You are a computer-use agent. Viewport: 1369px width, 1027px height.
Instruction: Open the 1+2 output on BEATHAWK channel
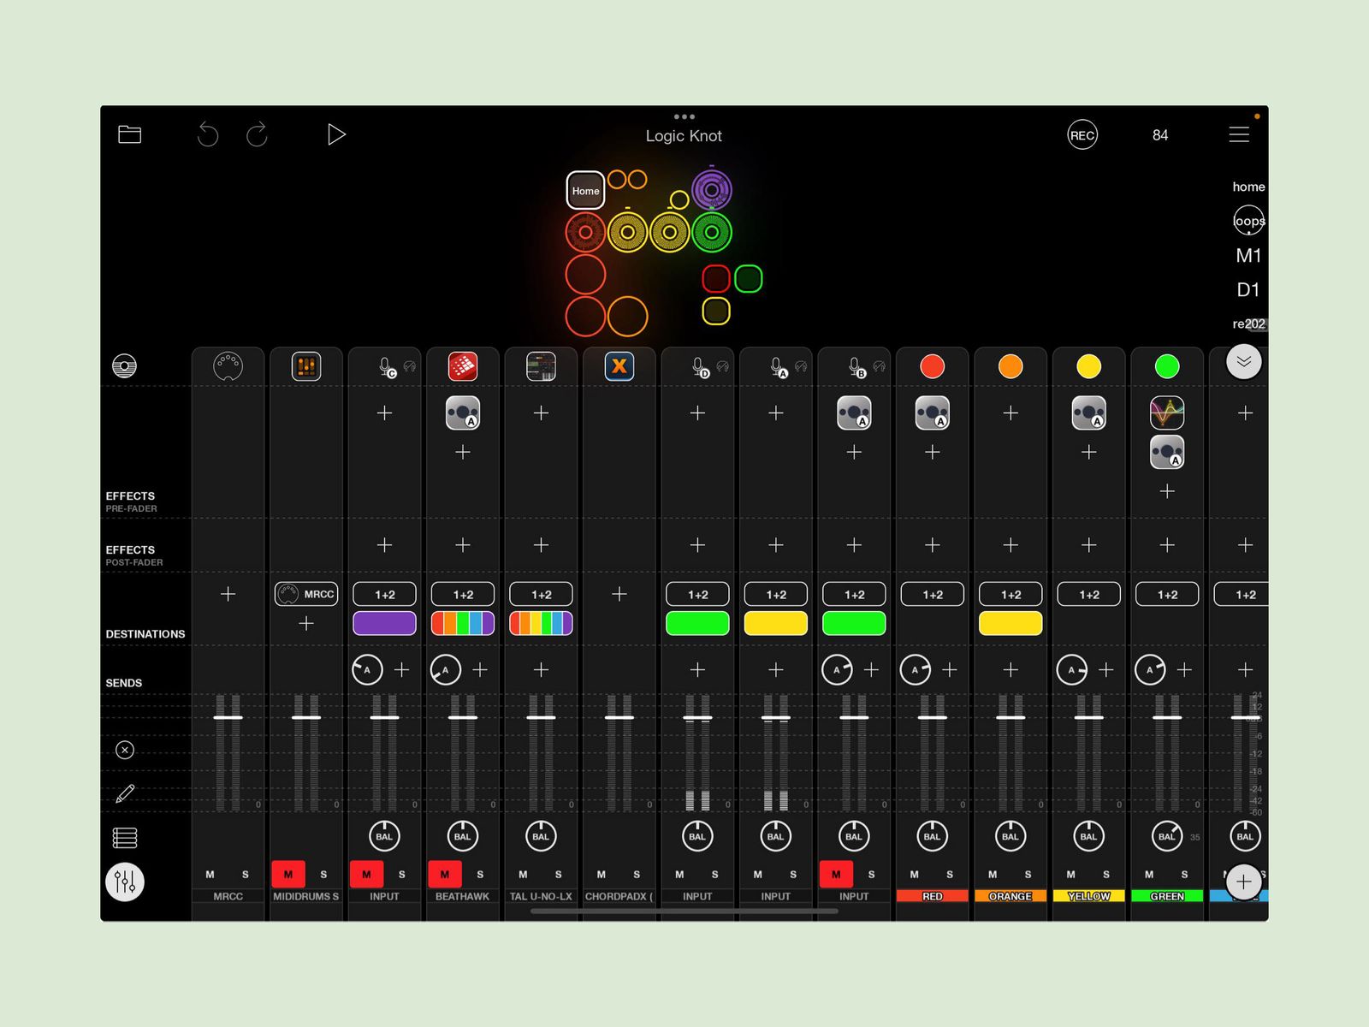click(463, 594)
